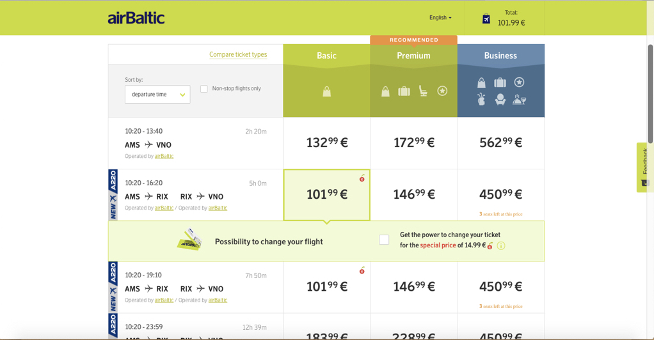Viewport: 654px width, 340px height.
Task: Click the Business golf bag icon
Action: tap(481, 99)
